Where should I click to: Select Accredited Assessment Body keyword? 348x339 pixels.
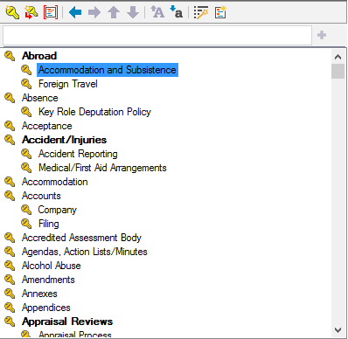(x=81, y=238)
